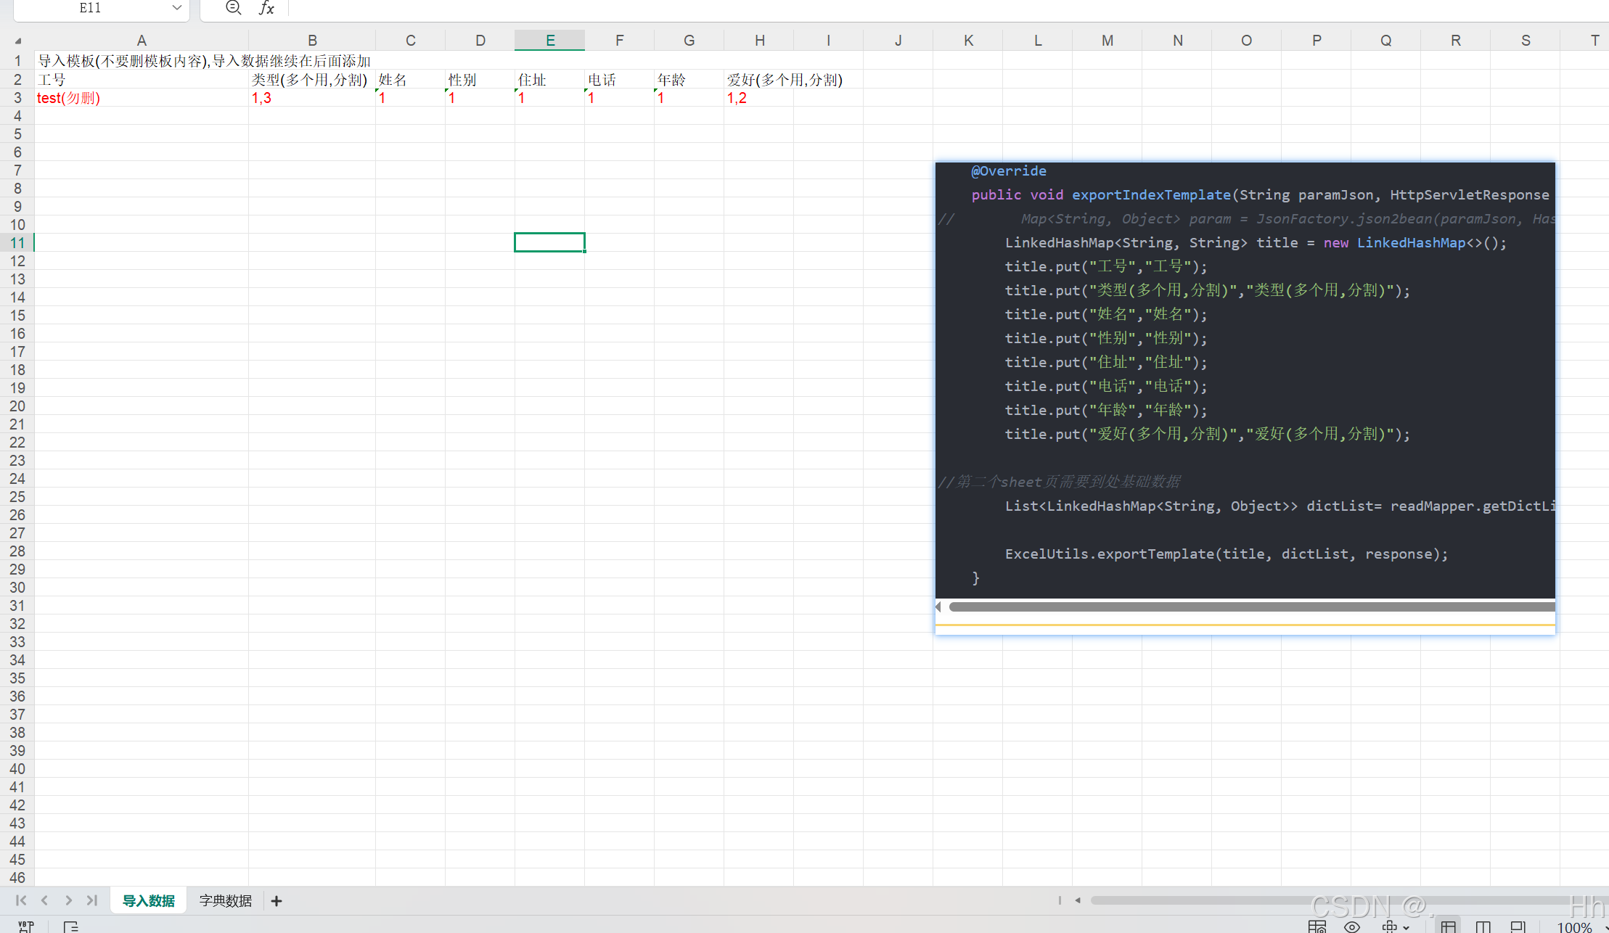Image resolution: width=1609 pixels, height=933 pixels.
Task: Select the 导入数据 sheet tab
Action: point(148,901)
